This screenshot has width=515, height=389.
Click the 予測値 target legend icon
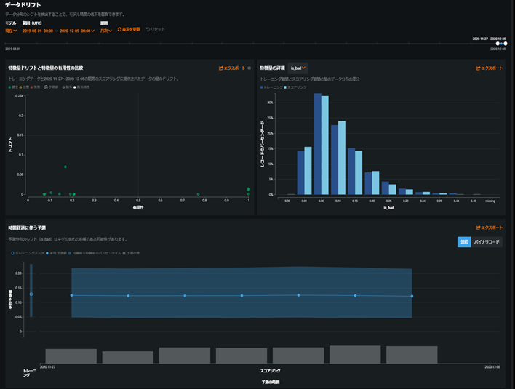46,87
